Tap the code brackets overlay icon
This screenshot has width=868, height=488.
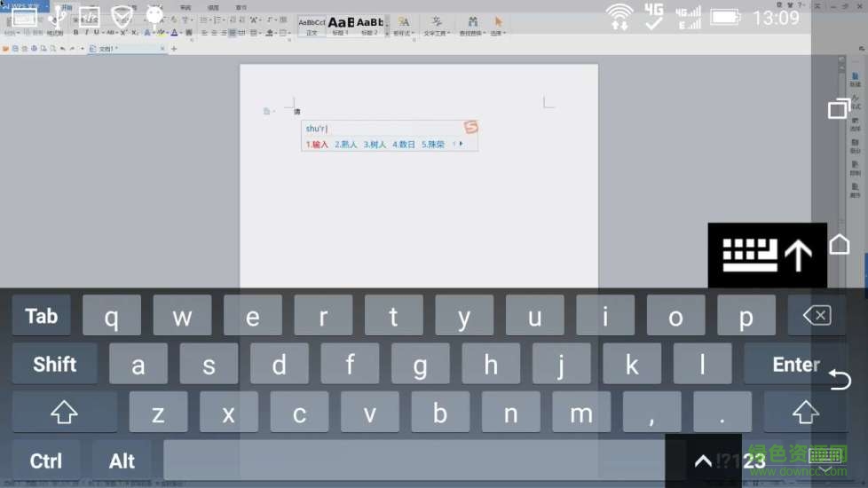89,18
